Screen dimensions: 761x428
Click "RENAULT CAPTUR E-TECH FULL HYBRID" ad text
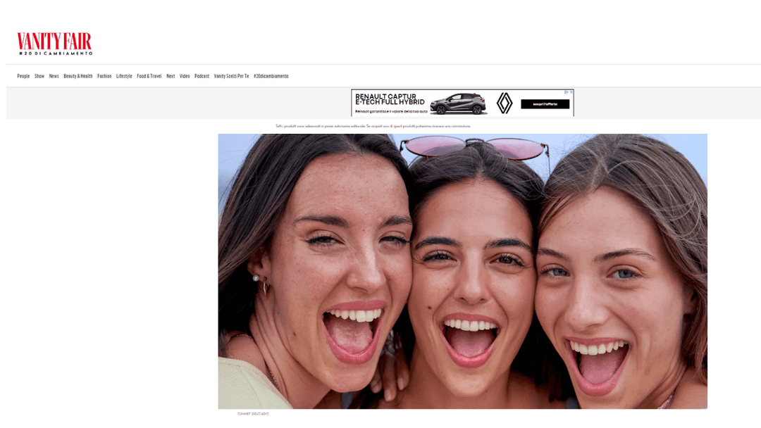390,99
